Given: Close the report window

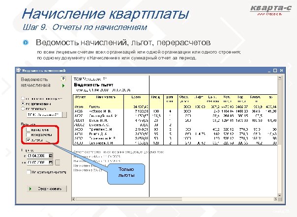Looking at the screenshot, I should 281,71.
